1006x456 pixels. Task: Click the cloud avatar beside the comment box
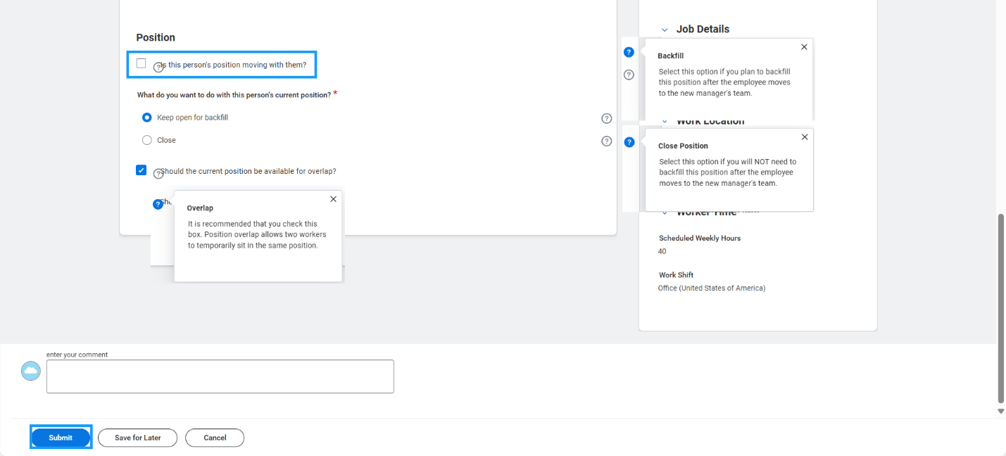[x=30, y=370]
